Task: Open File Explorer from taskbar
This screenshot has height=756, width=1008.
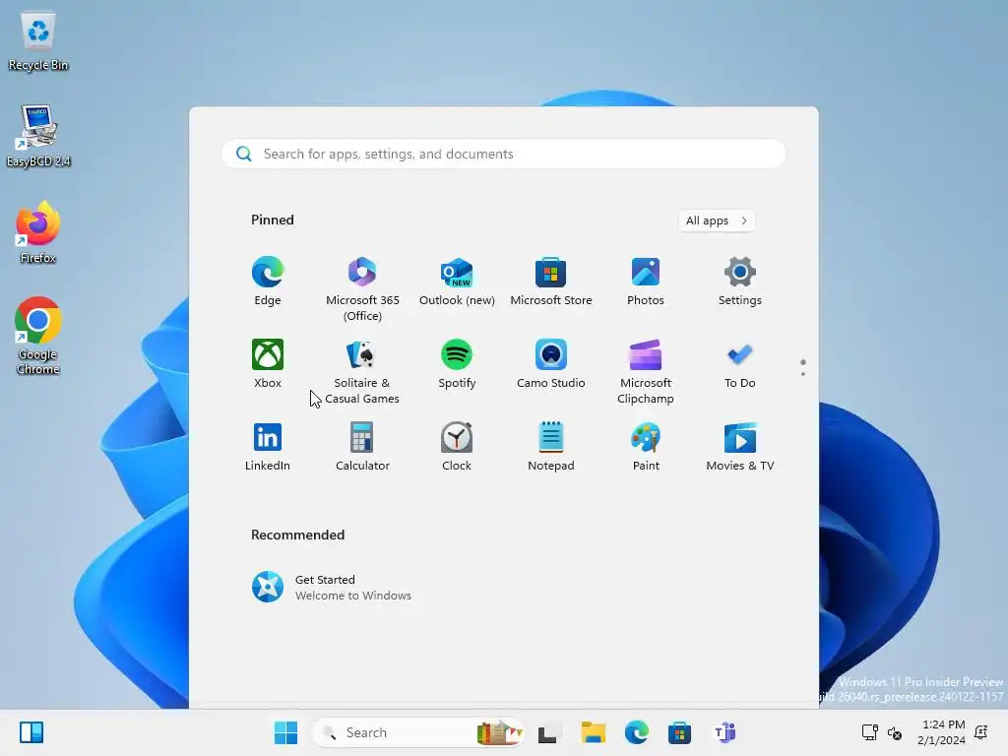Action: coord(594,732)
